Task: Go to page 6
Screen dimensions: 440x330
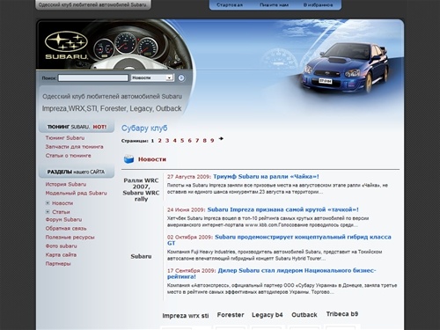Action: pyautogui.click(x=189, y=141)
